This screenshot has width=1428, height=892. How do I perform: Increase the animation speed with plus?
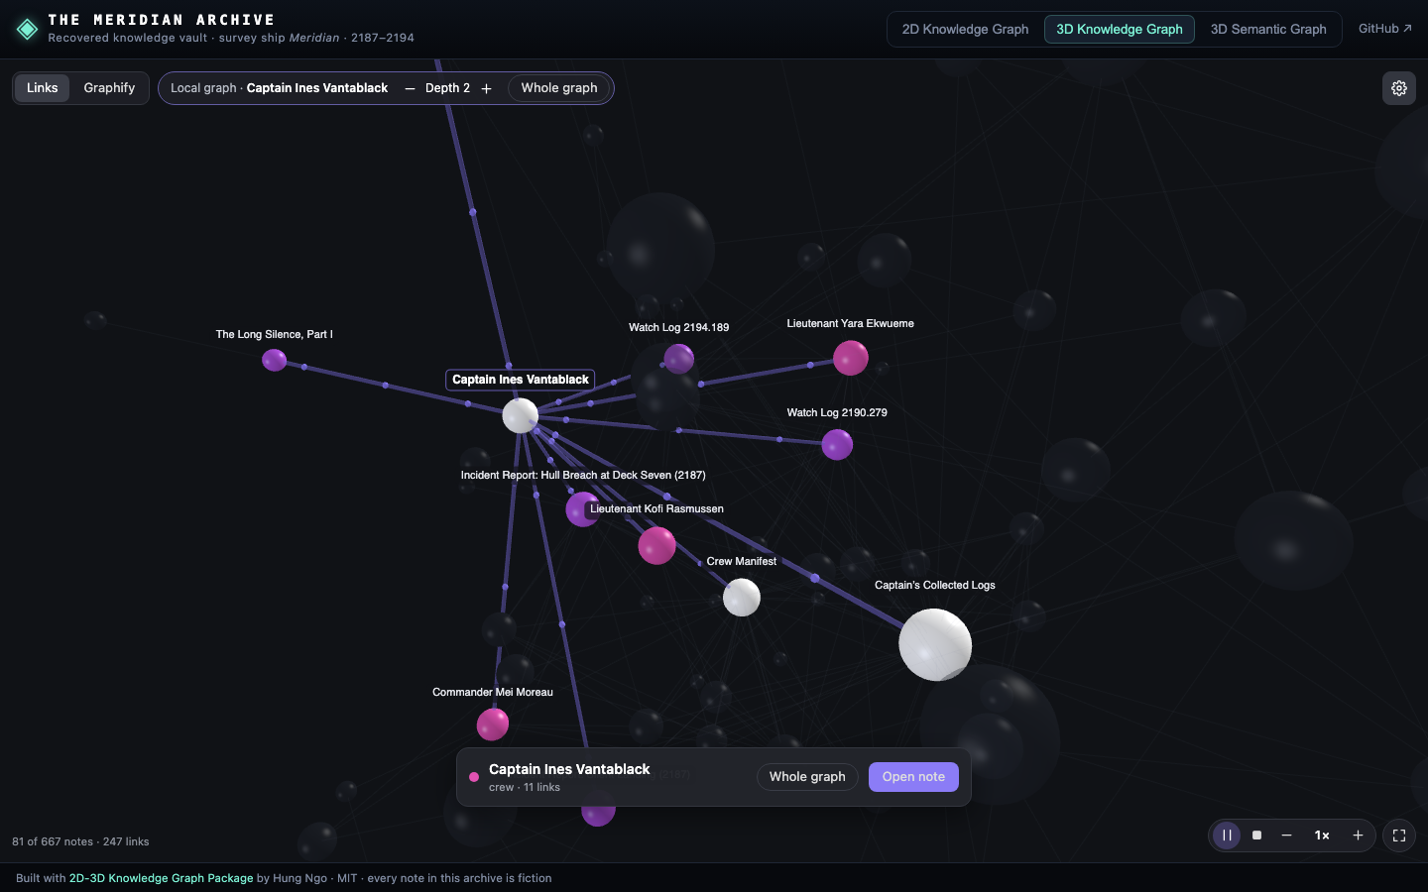click(x=1358, y=836)
